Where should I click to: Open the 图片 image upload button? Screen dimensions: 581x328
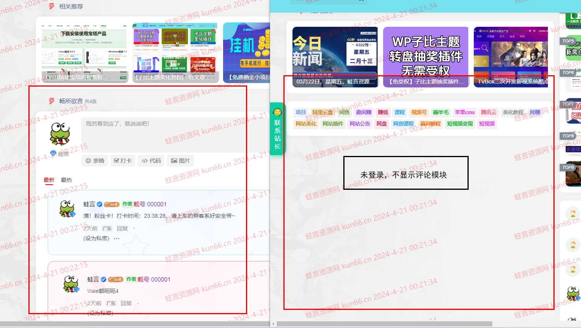180,161
